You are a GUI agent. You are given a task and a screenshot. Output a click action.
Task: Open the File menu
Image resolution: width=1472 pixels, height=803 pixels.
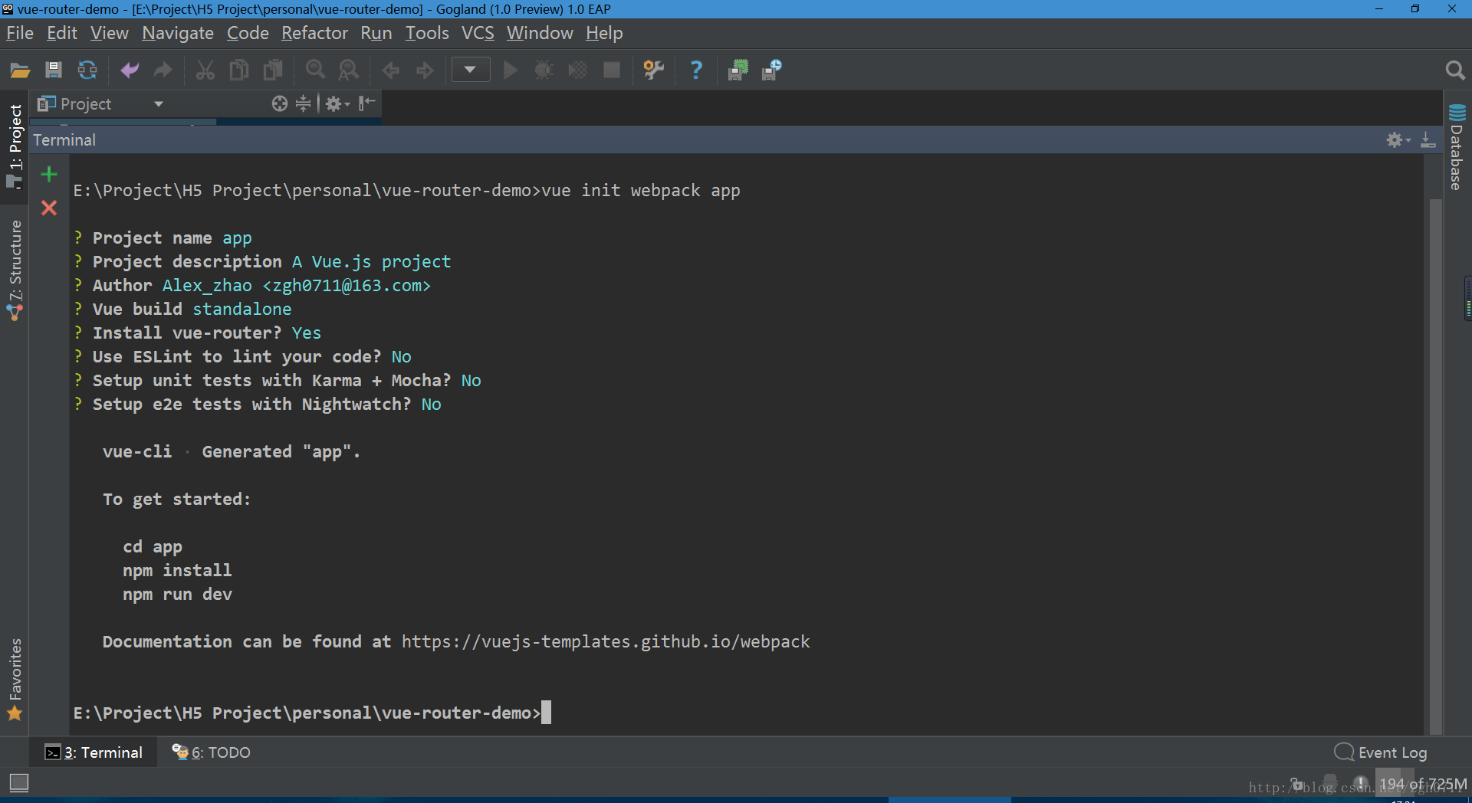[x=20, y=33]
